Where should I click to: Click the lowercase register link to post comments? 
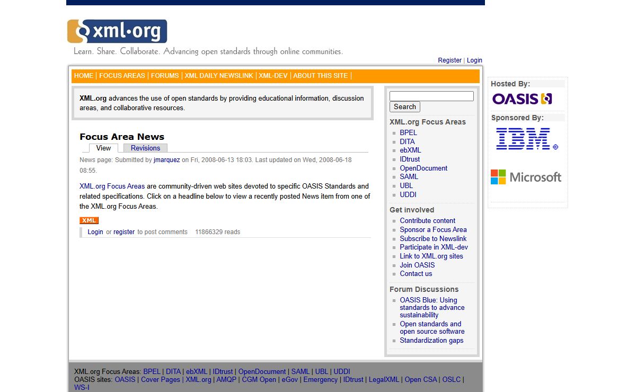(124, 232)
